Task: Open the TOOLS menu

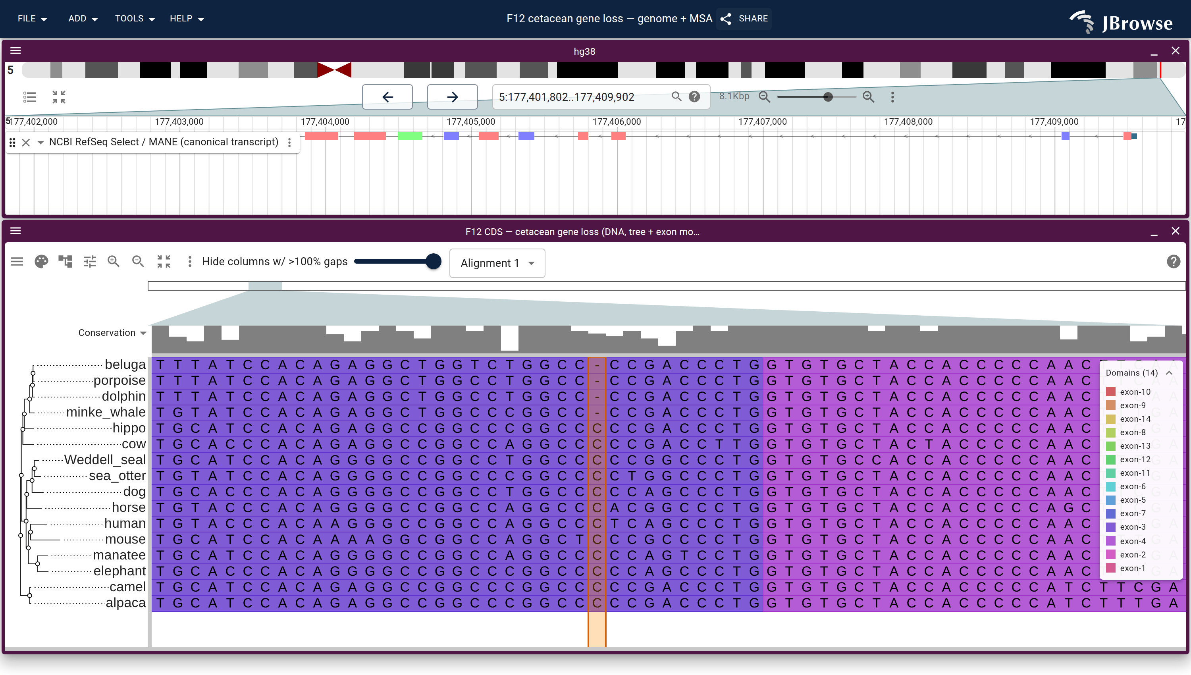Action: (x=135, y=19)
